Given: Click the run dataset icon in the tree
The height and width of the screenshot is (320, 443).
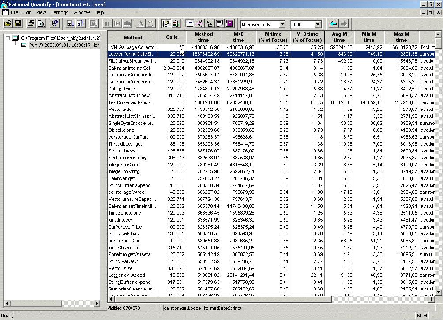Looking at the screenshot, I should pos(24,45).
